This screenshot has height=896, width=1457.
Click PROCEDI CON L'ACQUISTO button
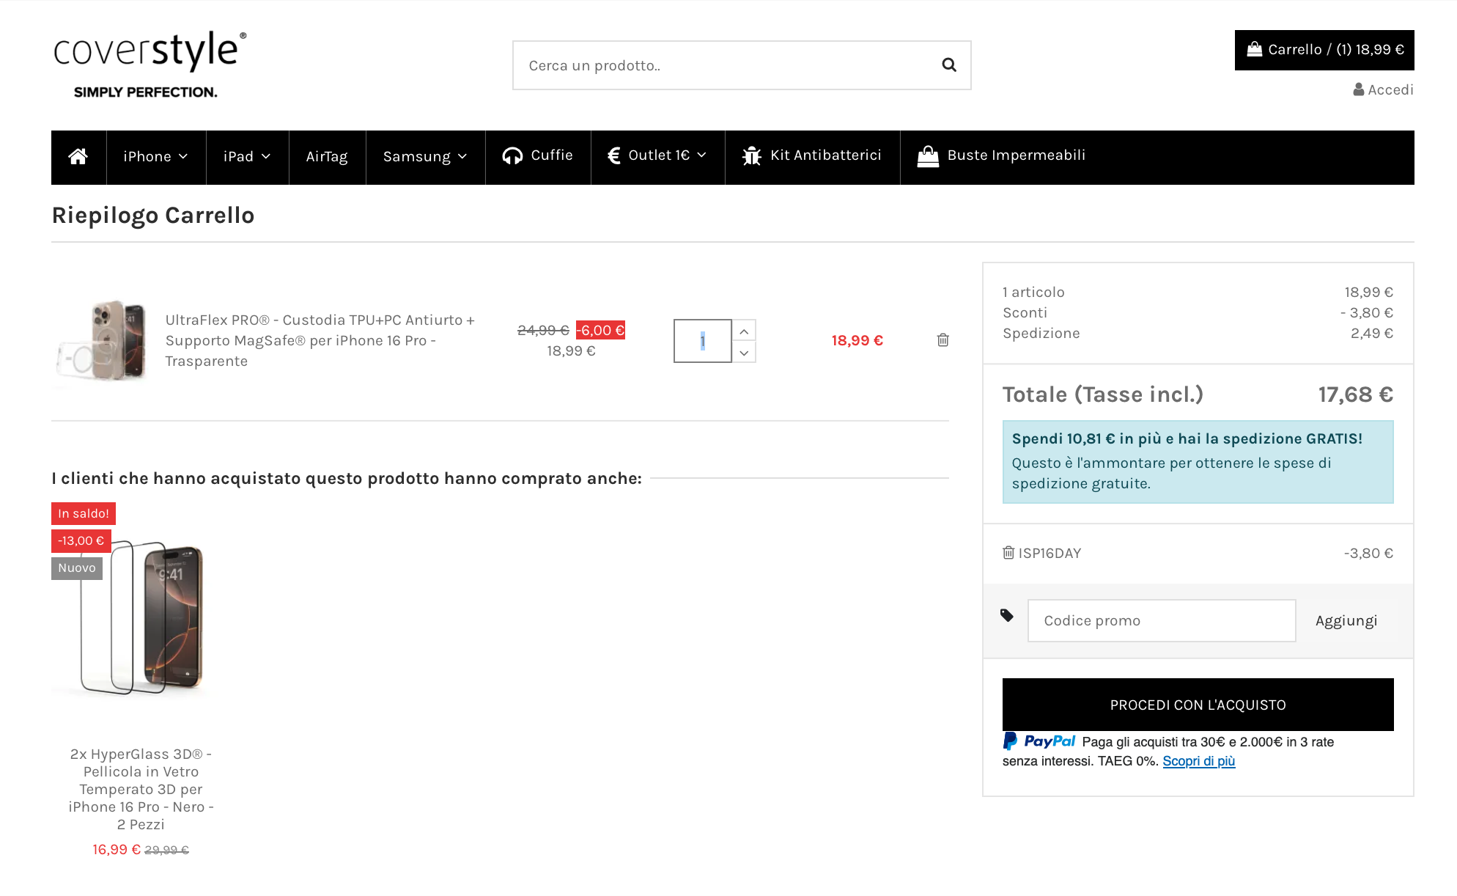pyautogui.click(x=1198, y=705)
